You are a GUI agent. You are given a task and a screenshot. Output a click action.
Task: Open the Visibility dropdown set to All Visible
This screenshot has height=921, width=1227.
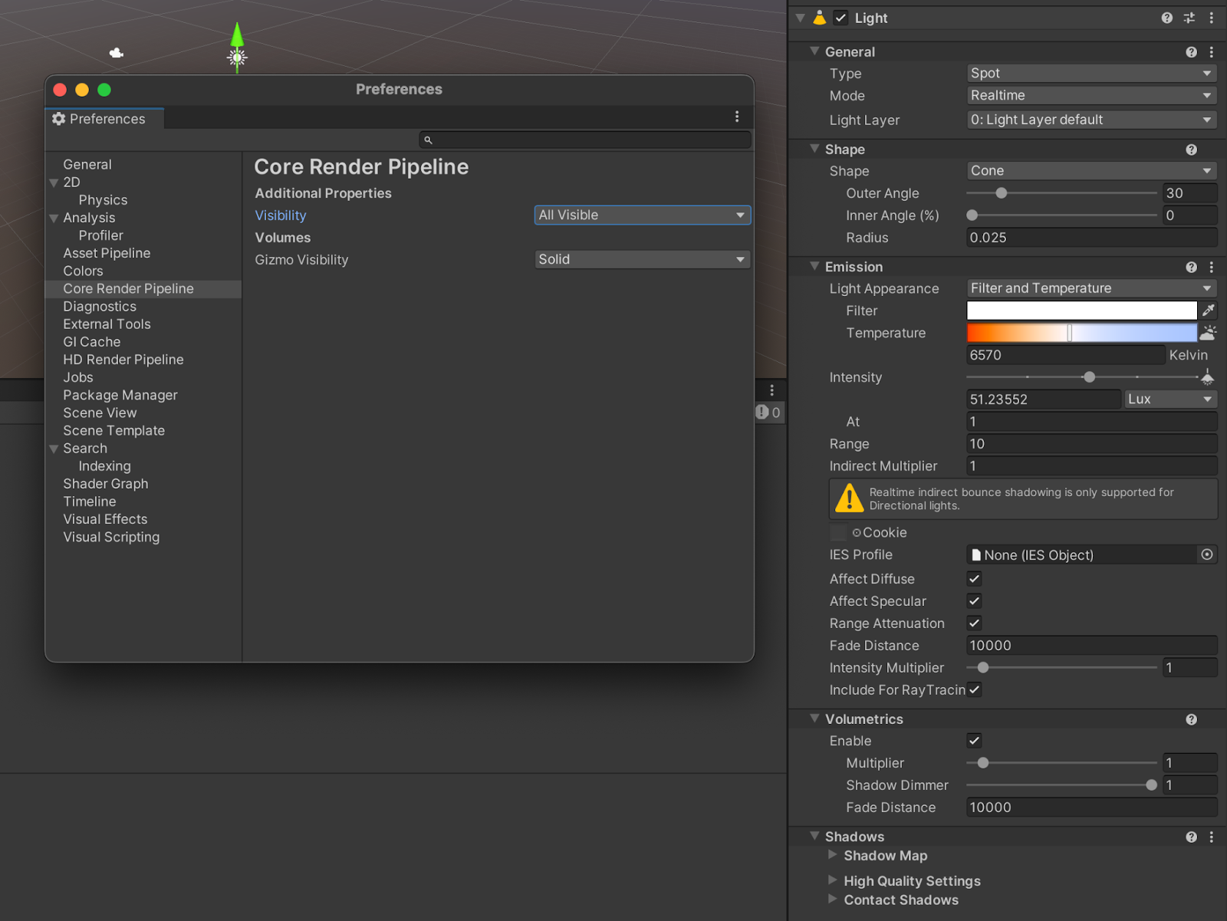pos(642,215)
